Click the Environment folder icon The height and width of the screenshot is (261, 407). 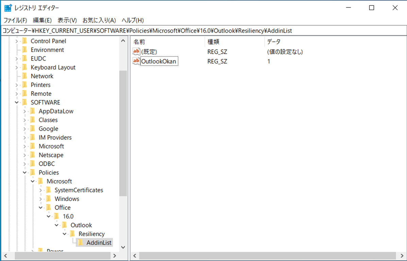(25, 50)
